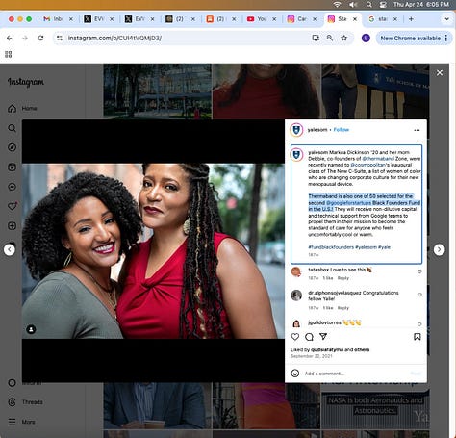The width and height of the screenshot is (456, 438).
Task: Open #yale hashtag
Action: click(x=384, y=247)
